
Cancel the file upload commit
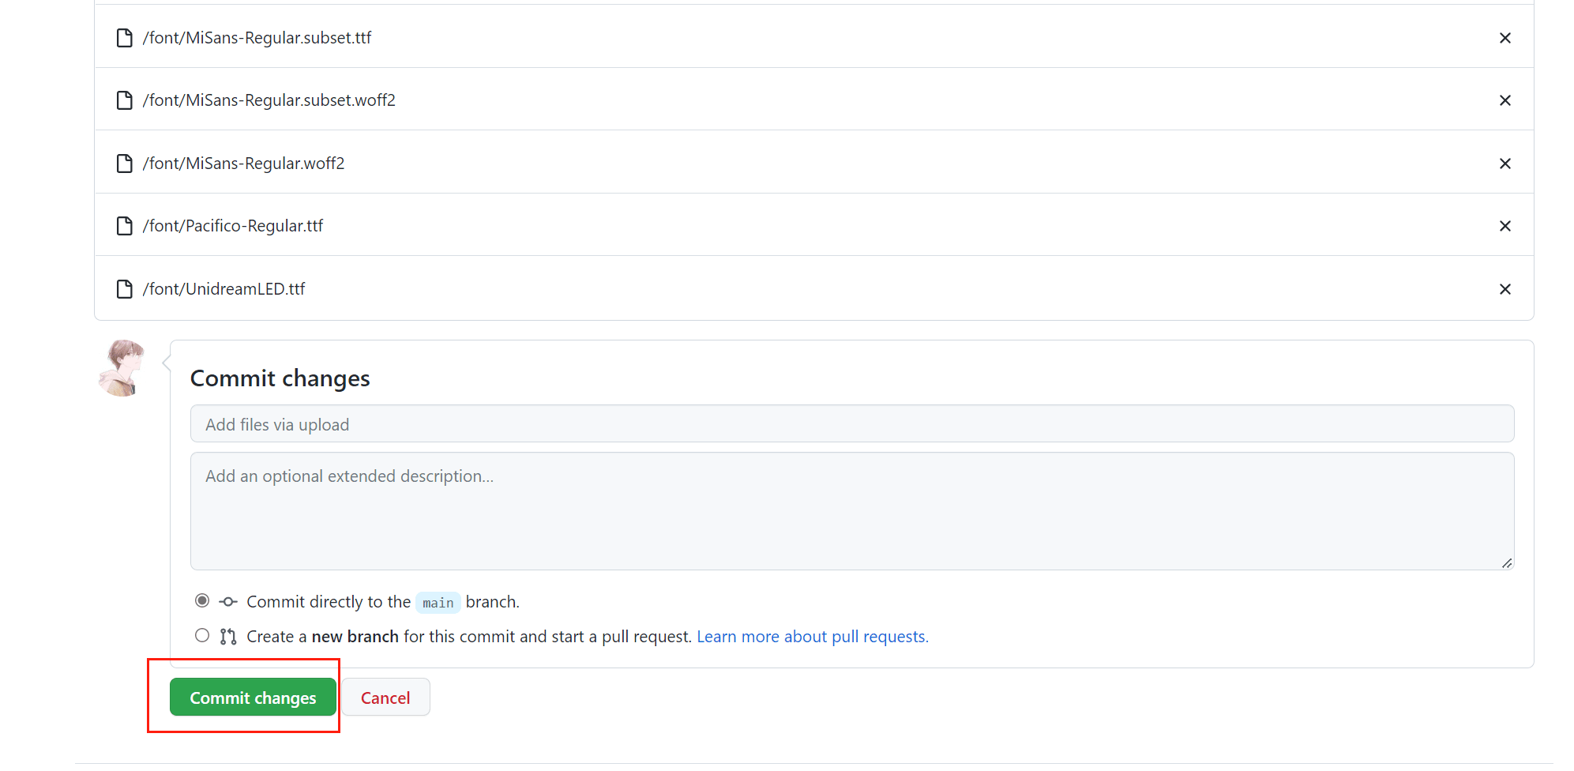(385, 698)
